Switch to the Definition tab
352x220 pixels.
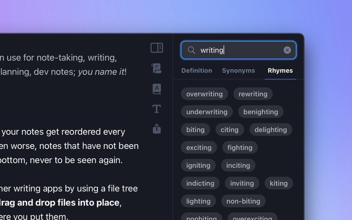click(x=197, y=71)
